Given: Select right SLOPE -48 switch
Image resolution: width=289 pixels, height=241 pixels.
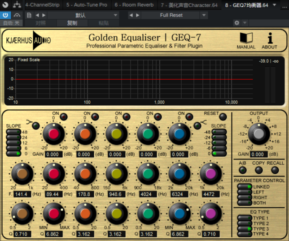Looking at the screenshot, I should 219,132.
